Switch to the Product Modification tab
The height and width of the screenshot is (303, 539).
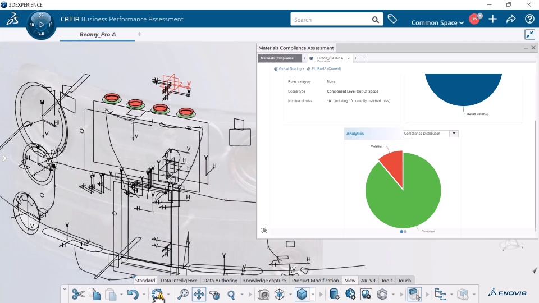pyautogui.click(x=315, y=281)
